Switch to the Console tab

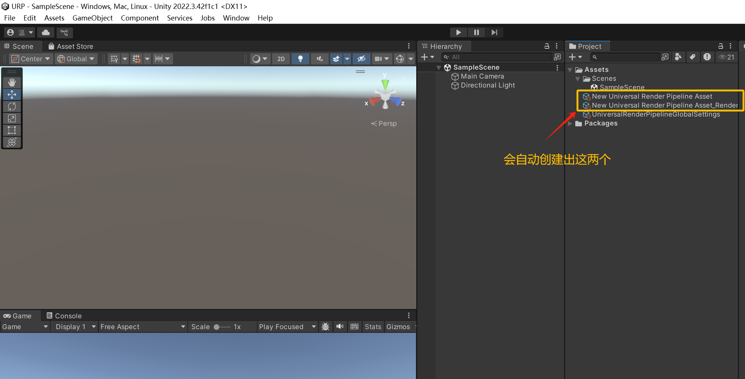click(64, 316)
